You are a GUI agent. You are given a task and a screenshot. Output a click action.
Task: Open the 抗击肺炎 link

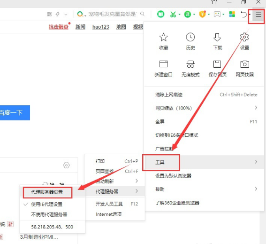[x=59, y=27]
